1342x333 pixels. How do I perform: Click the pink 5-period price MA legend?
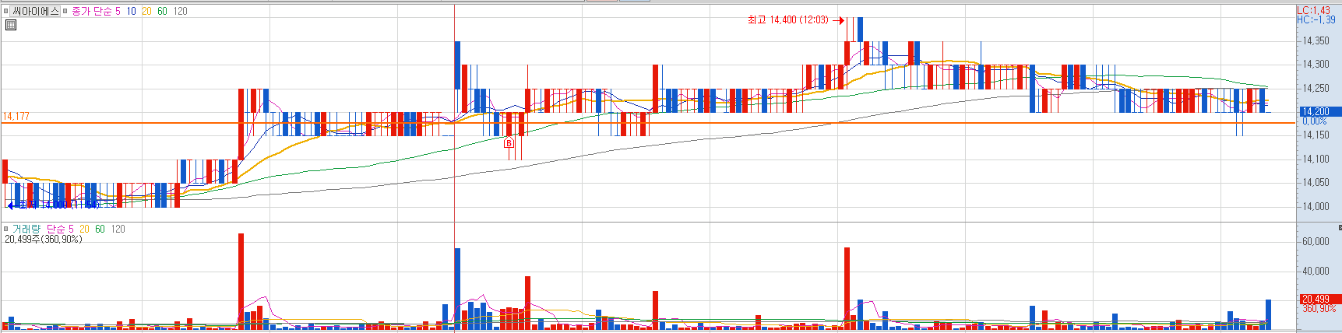[x=118, y=11]
